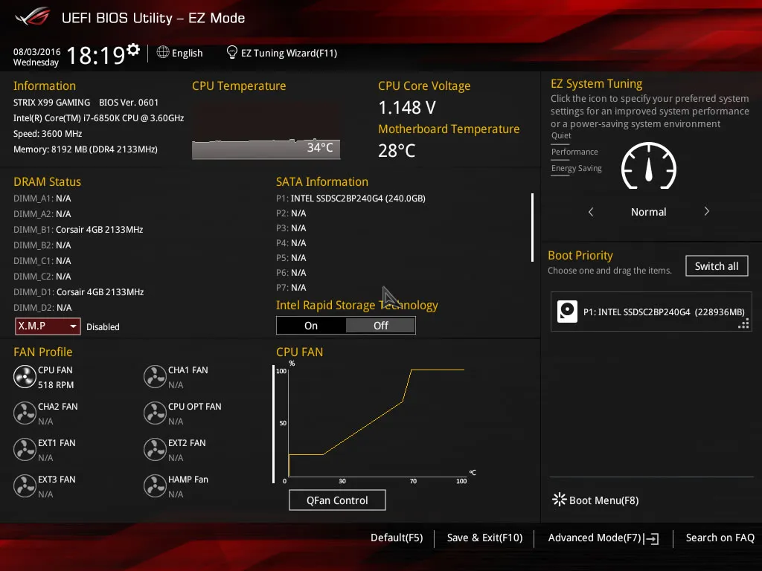Open Search on FAQ link
The image size is (762, 571).
click(x=720, y=538)
